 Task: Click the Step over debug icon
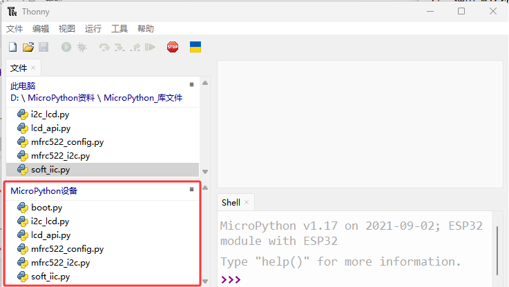[104, 48]
